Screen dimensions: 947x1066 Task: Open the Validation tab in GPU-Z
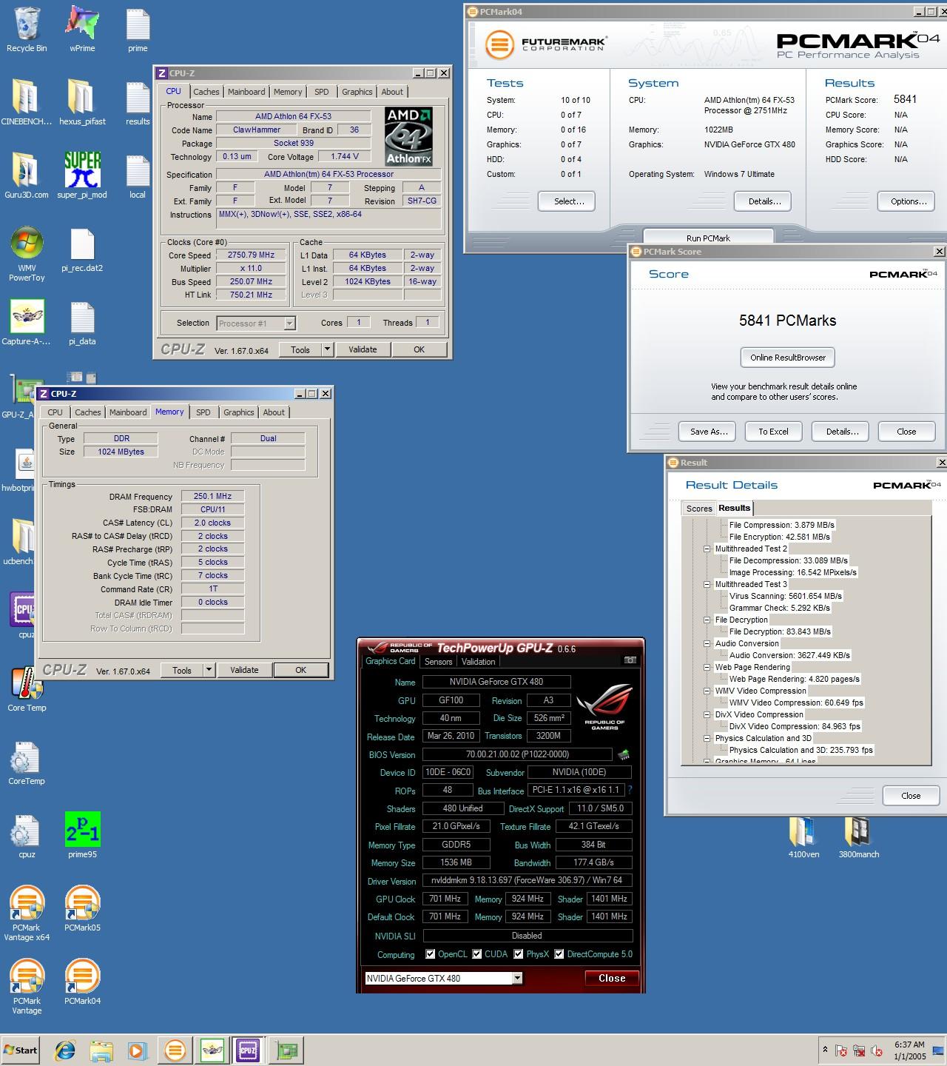pos(479,662)
